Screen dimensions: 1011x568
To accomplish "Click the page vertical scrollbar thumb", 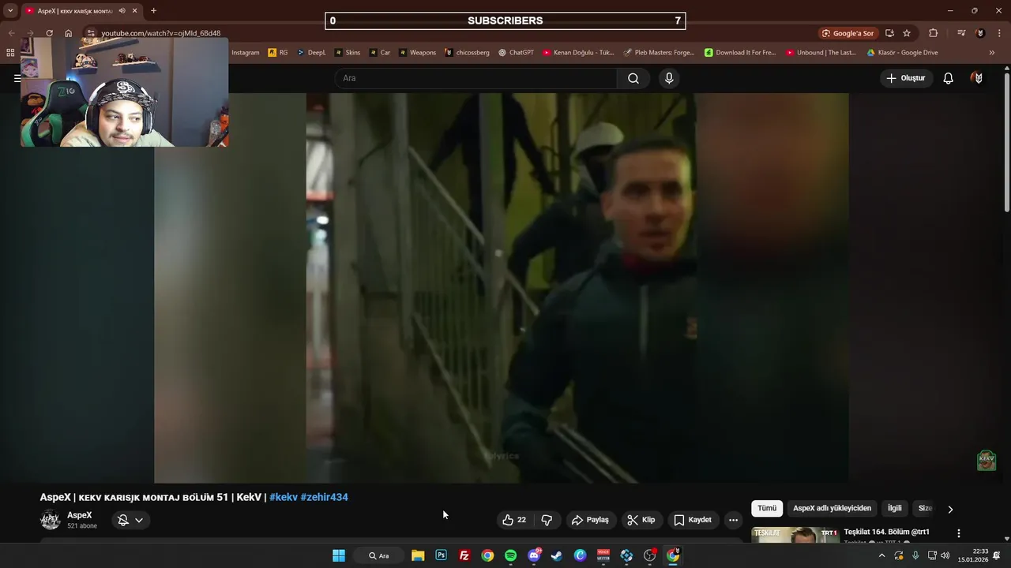I will (x=1006, y=142).
